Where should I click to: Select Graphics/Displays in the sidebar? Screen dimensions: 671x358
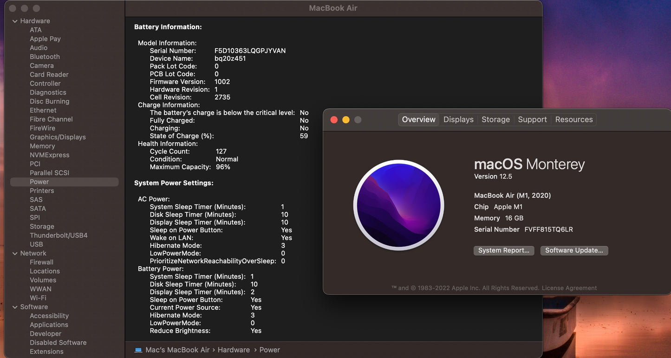pyautogui.click(x=58, y=137)
